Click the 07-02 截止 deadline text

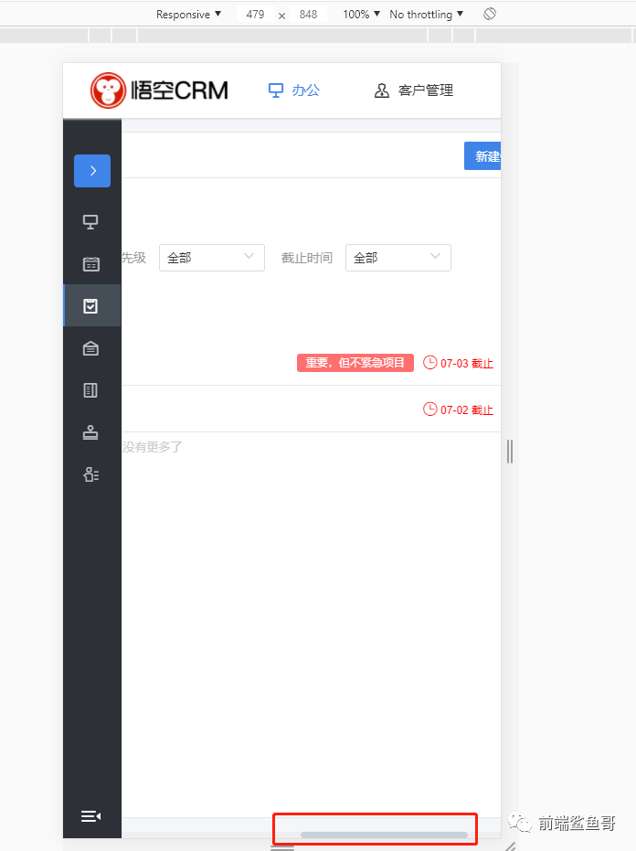467,410
